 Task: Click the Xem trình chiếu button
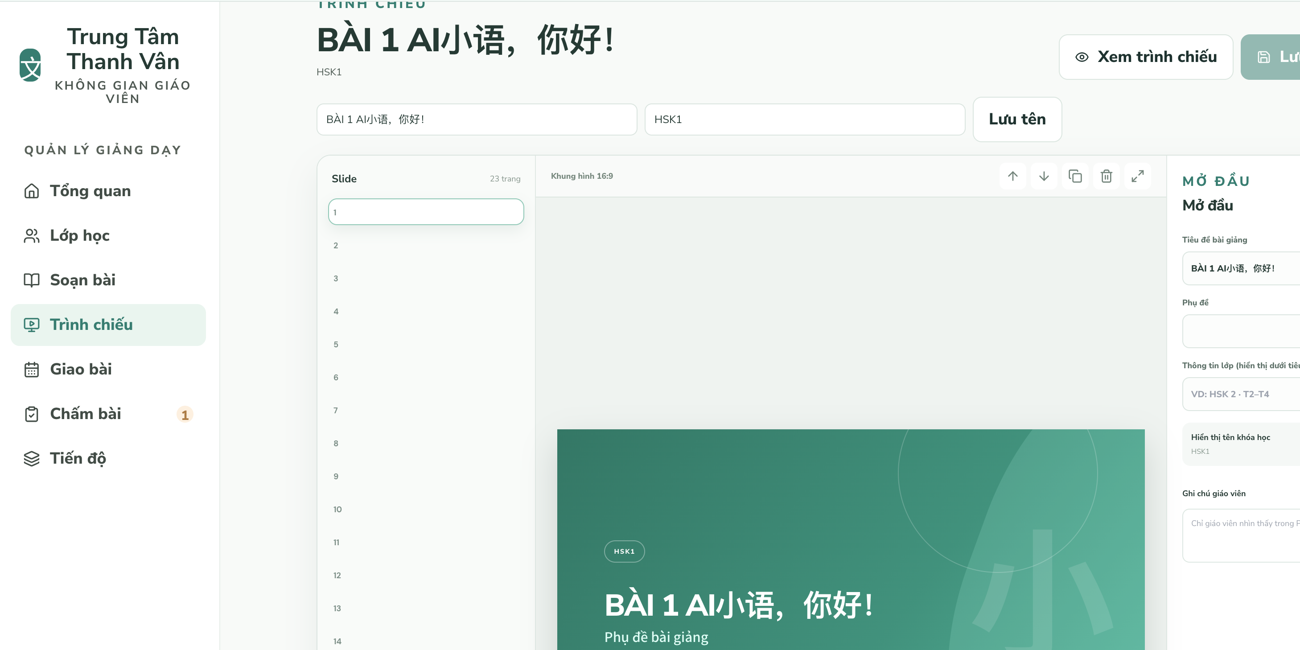(1146, 57)
